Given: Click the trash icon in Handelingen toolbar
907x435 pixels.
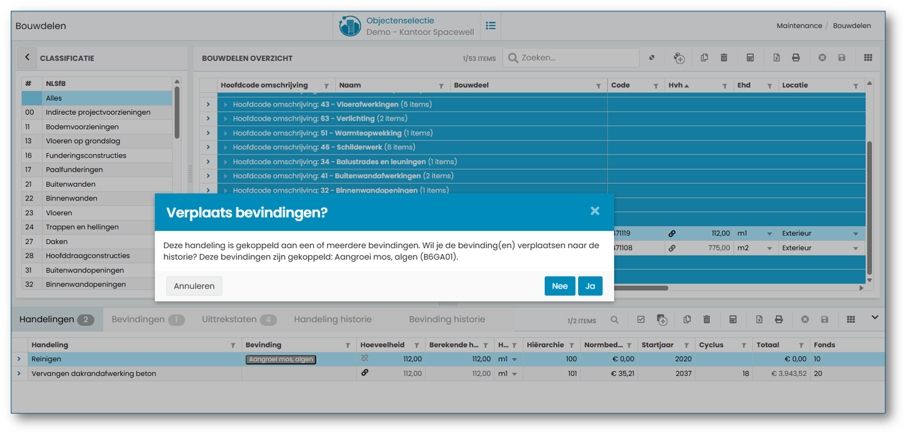Looking at the screenshot, I should [707, 319].
